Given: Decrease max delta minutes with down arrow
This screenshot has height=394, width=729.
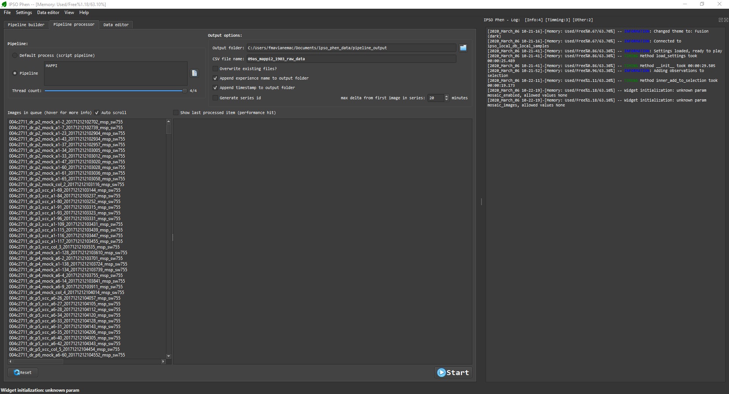Looking at the screenshot, I should pyautogui.click(x=447, y=100).
